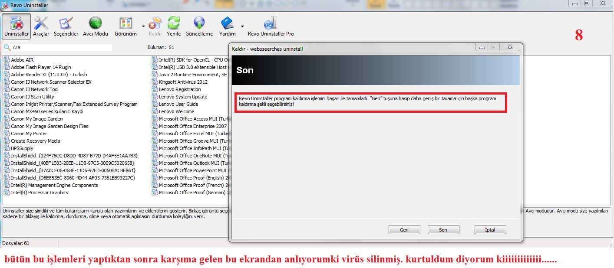Close the Kaldır websearches uninstall dialog
The height and width of the screenshot is (268, 614).
(510, 47)
